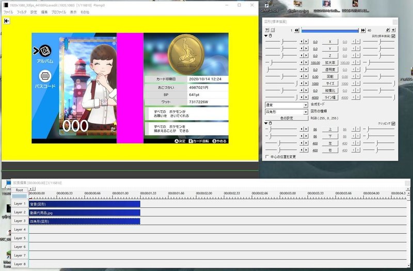Image resolution: width=413 pixels, height=271 pixels.
Task: Click the 拡大率 parameter button
Action: (x=330, y=62)
